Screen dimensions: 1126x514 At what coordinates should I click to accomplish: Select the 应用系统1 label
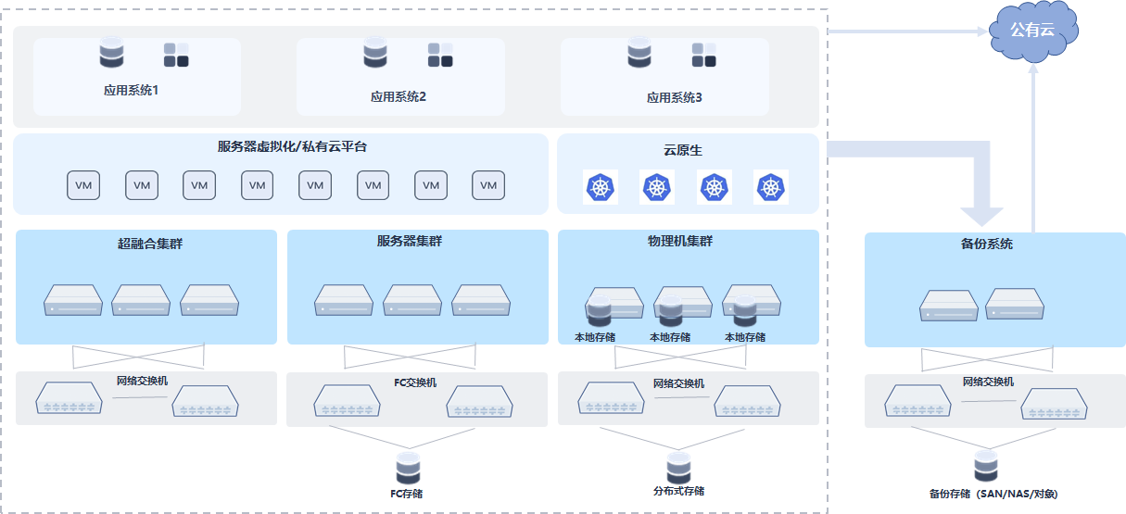click(x=132, y=91)
